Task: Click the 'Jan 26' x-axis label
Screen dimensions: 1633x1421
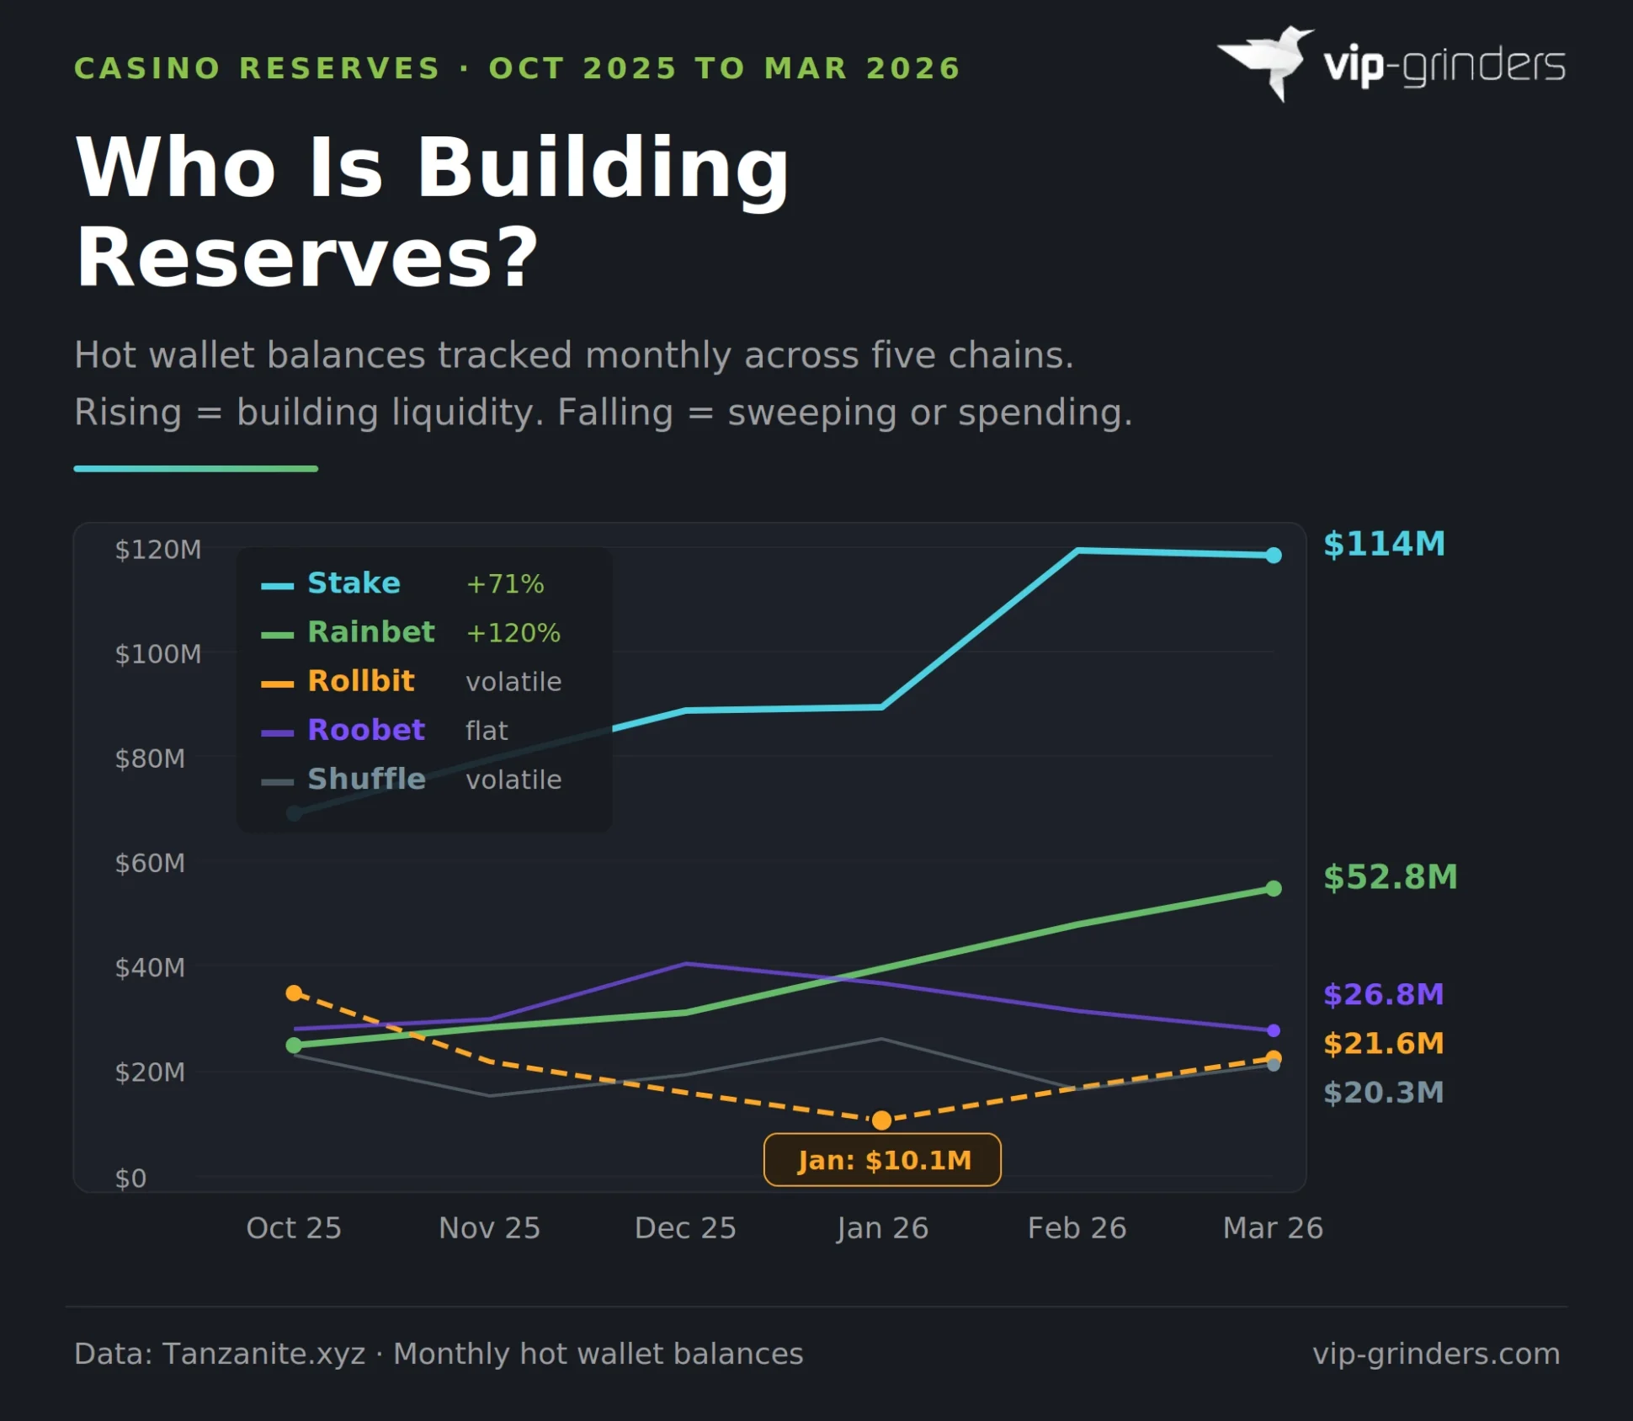Action: click(882, 1229)
